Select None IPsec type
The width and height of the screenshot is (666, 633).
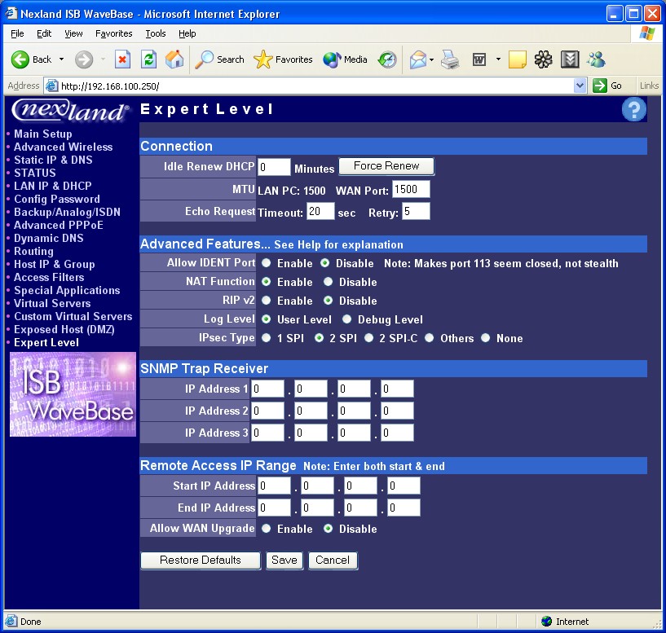pyautogui.click(x=486, y=338)
